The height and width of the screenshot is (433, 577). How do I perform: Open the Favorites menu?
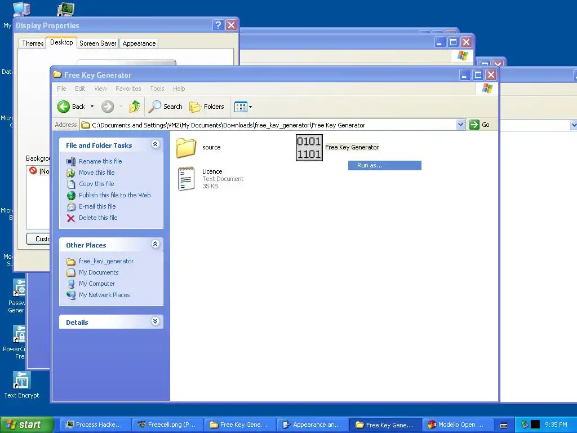click(128, 89)
